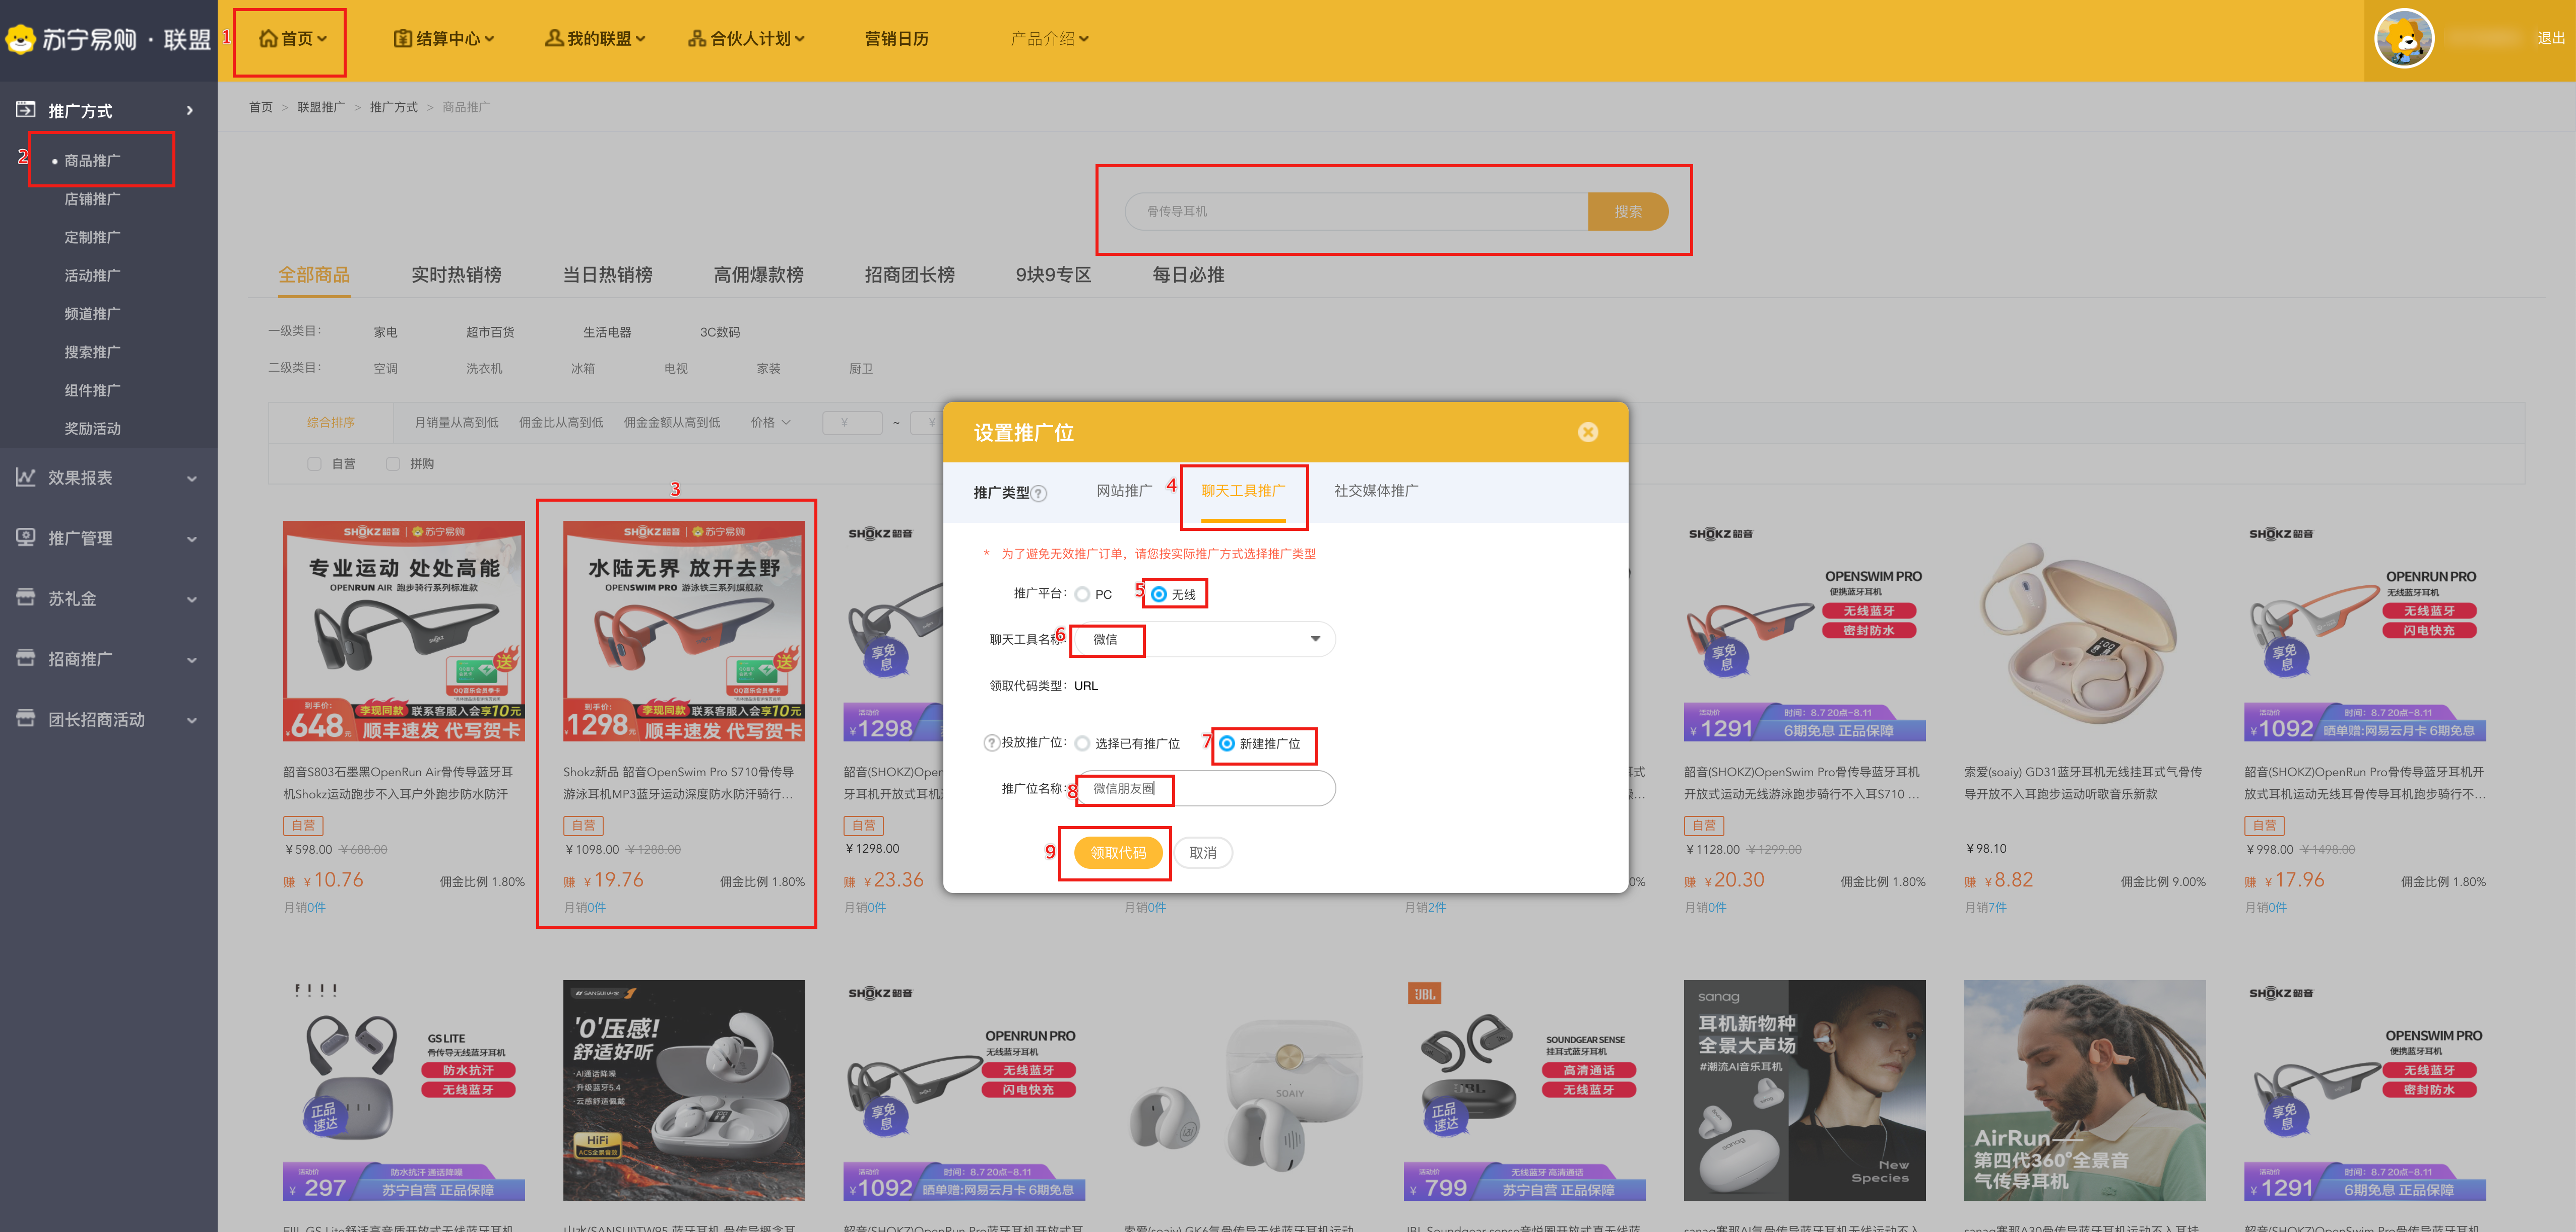The width and height of the screenshot is (2576, 1232).
Task: Click the 搜索 search button
Action: 1627,212
